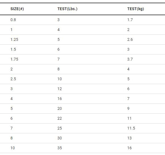Click the 13 kg value

tap(130, 138)
